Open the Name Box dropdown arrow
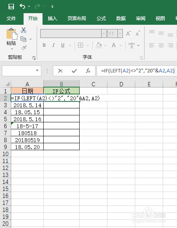The height and width of the screenshot is (228, 177). coord(37,71)
